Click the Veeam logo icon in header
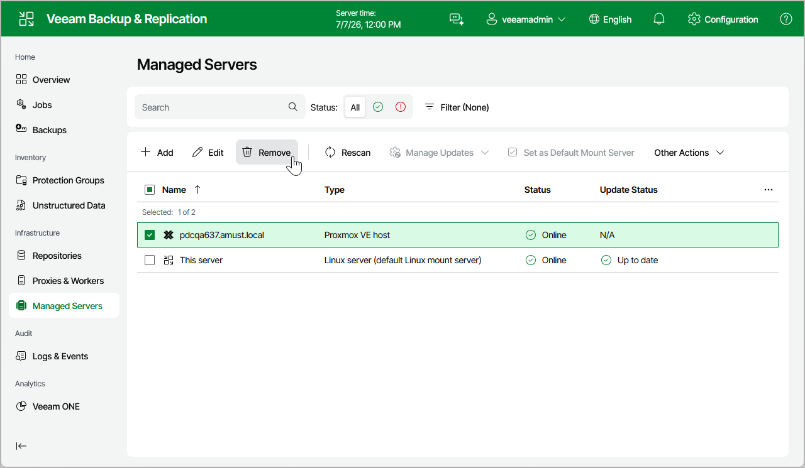The height and width of the screenshot is (468, 805). [x=26, y=19]
